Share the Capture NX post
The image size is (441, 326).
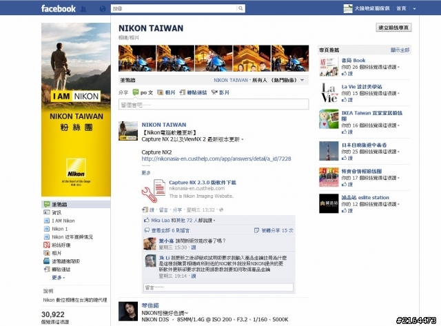click(x=177, y=210)
